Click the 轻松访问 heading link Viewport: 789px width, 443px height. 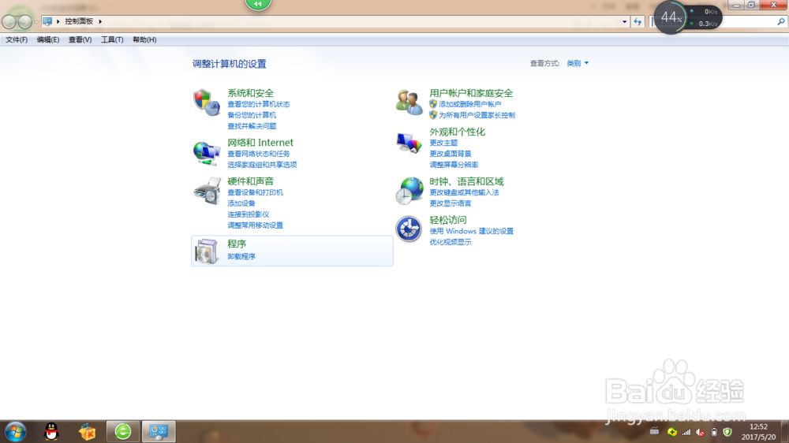tap(448, 220)
